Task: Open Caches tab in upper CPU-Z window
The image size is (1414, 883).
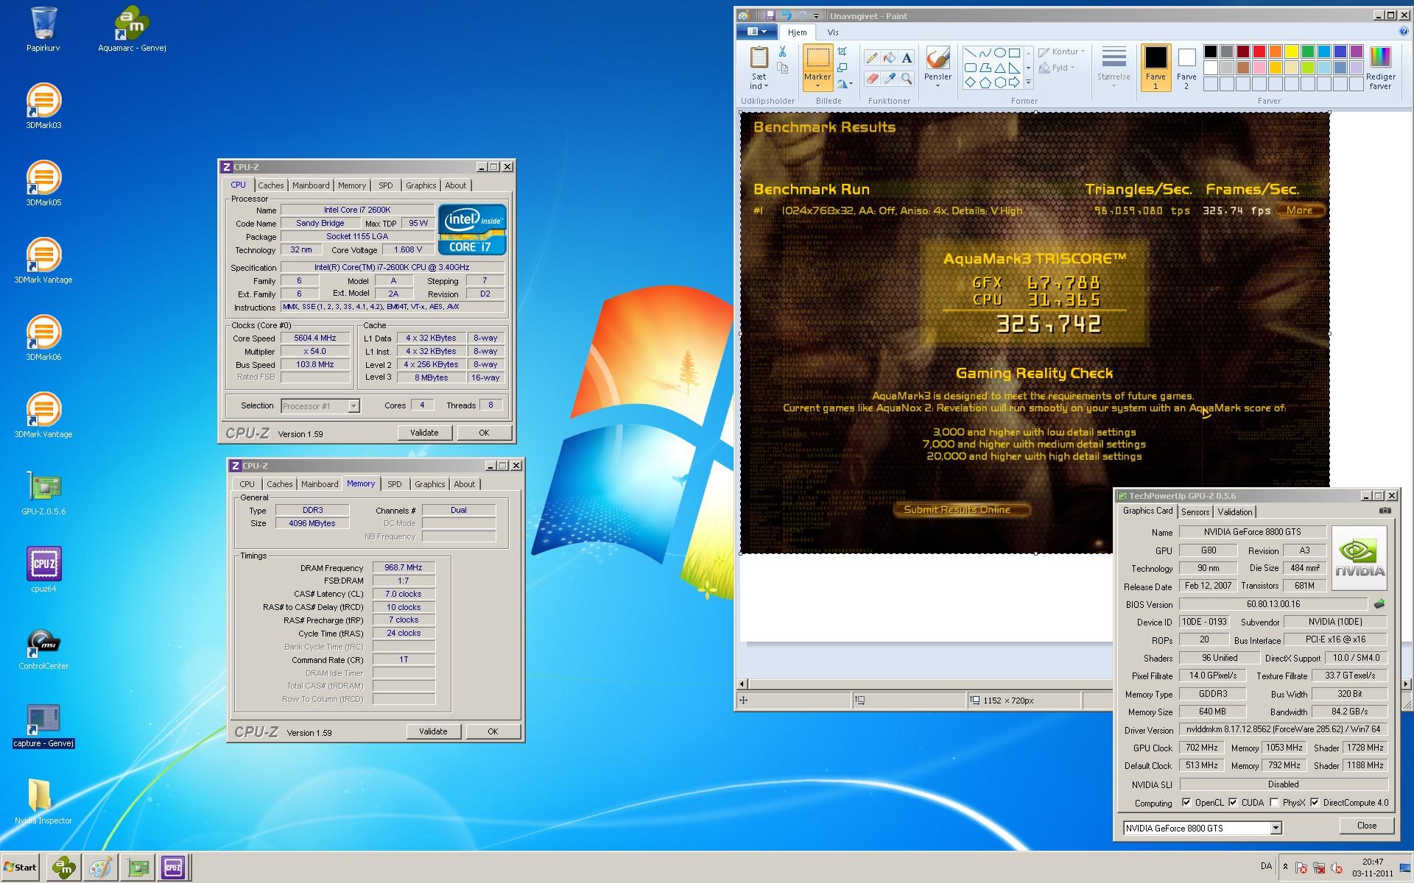Action: (x=270, y=185)
